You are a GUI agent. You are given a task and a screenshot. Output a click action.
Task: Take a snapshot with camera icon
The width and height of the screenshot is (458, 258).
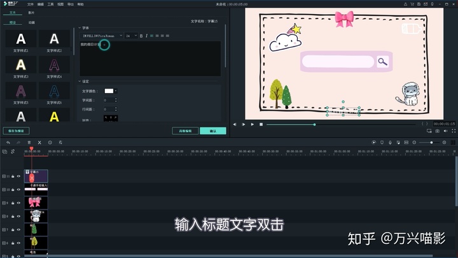[437, 131]
